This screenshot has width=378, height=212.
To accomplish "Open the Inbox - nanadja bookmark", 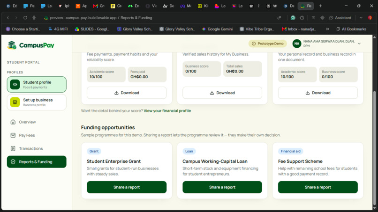I will [x=299, y=29].
